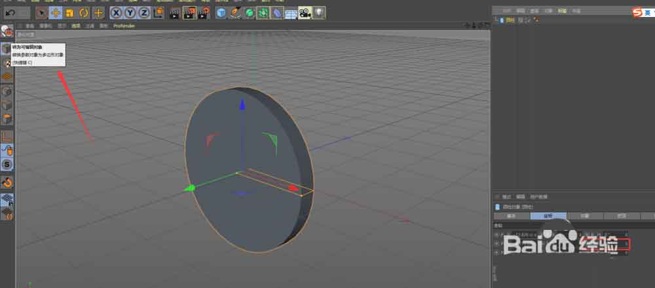The width and height of the screenshot is (655, 288).
Task: Render to Picture Viewer icon
Action: tap(189, 13)
